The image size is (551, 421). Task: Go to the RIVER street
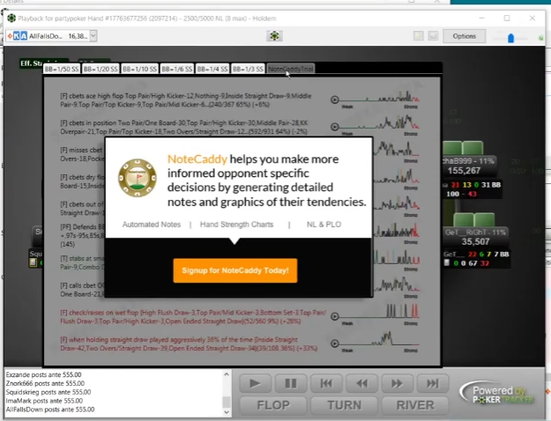[415, 405]
